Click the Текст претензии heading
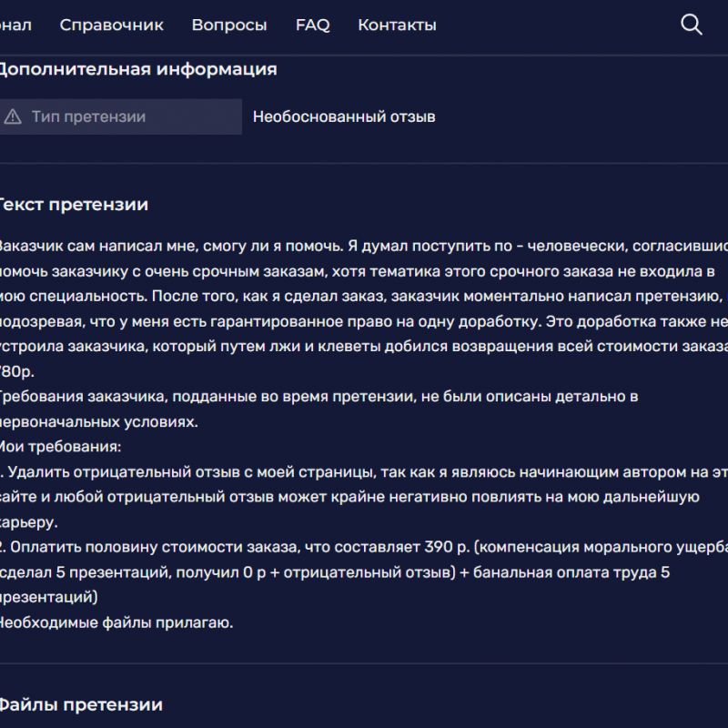728x728 pixels. click(73, 205)
